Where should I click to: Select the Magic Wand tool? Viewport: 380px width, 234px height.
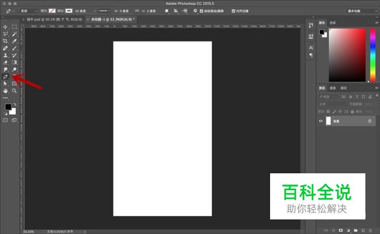pyautogui.click(x=15, y=34)
